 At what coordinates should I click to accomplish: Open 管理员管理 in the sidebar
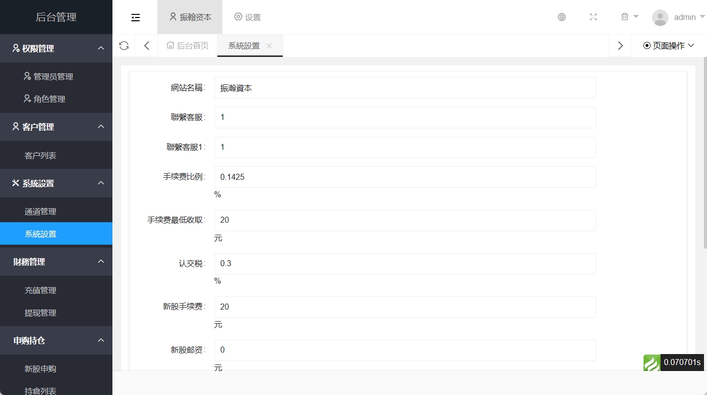point(56,76)
